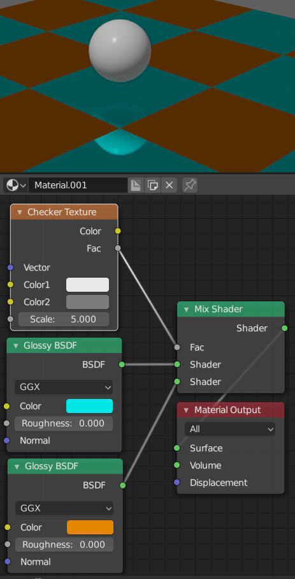Open the material browse sphere icon
Image resolution: width=295 pixels, height=579 pixels.
[x=16, y=185]
